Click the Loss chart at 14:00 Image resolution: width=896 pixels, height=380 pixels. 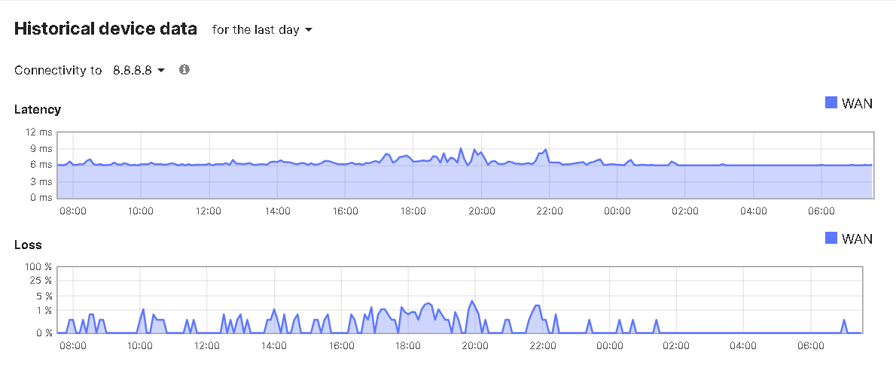pos(274,310)
